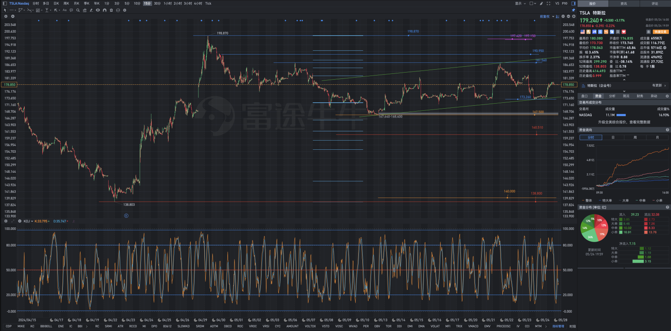This screenshot has width=671, height=331.
Task: Open the 显示 display dropdown
Action: [520, 3]
